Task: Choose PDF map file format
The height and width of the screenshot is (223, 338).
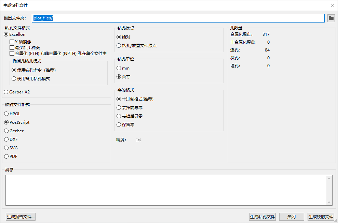Action: point(6,156)
